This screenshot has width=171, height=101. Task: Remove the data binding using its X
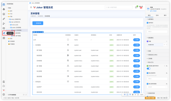[x=167, y=41]
